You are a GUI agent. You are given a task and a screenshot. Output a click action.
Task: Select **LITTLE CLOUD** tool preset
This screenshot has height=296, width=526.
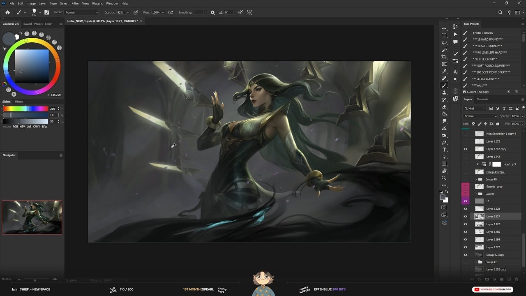tap(485, 59)
